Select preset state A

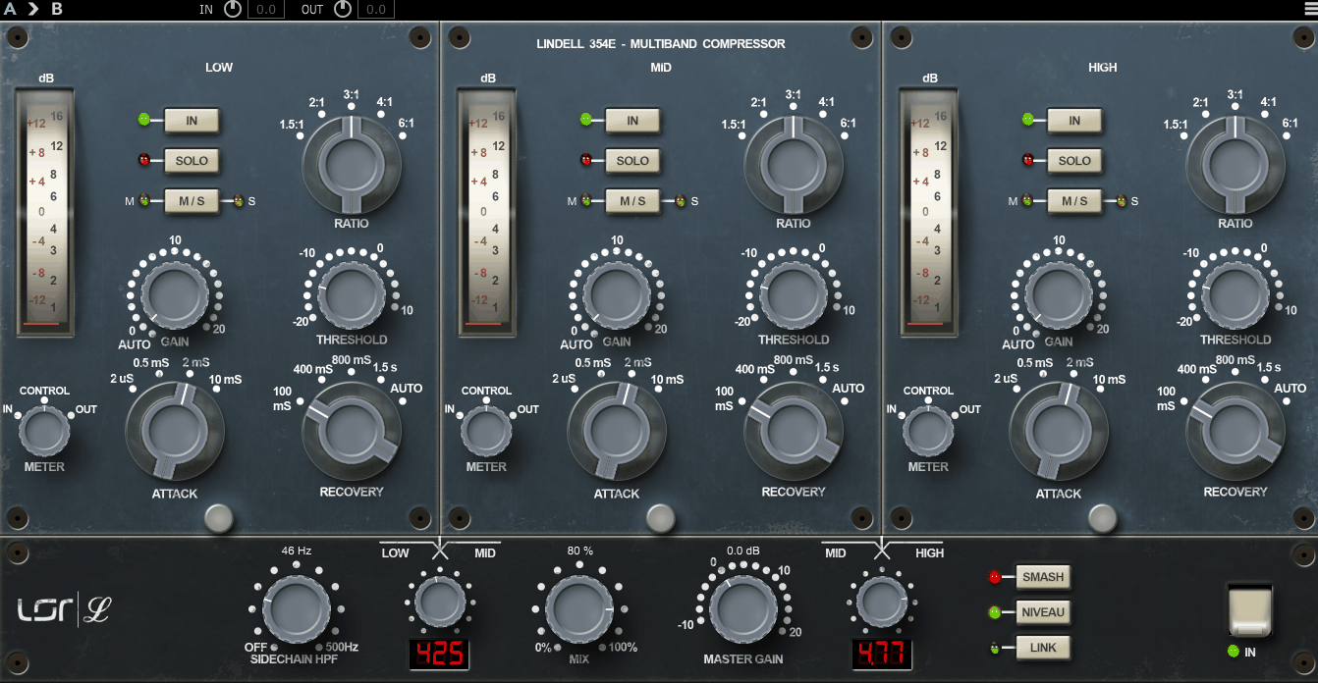(11, 11)
